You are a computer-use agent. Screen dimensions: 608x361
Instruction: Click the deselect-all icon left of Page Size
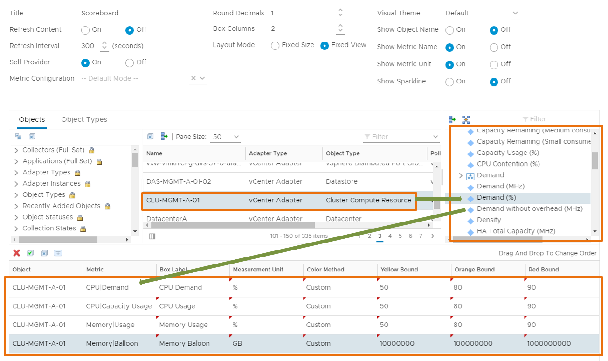(x=151, y=137)
